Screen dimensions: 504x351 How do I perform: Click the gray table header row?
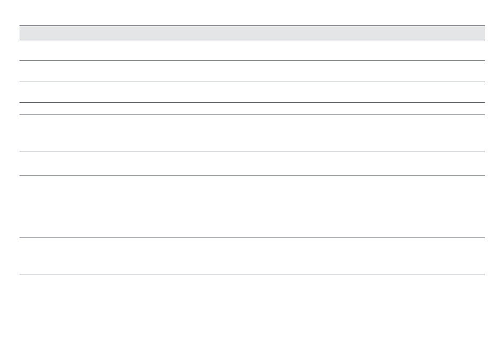(252, 33)
